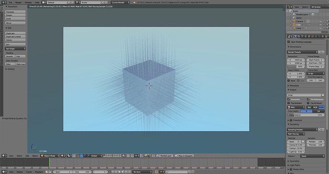Click play animation forward in timeline

[123, 172]
